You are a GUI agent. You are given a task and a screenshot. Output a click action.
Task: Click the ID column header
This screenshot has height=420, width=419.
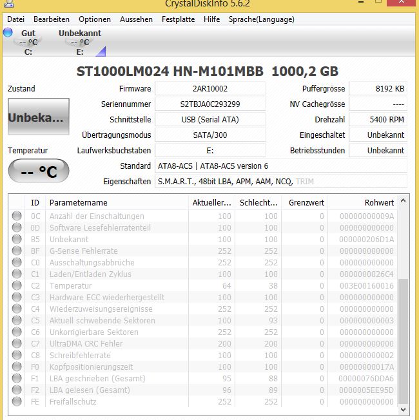point(35,203)
